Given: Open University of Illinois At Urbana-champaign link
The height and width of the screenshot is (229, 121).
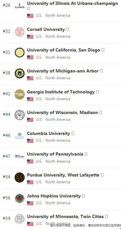Looking at the screenshot, I should pos(72,3).
